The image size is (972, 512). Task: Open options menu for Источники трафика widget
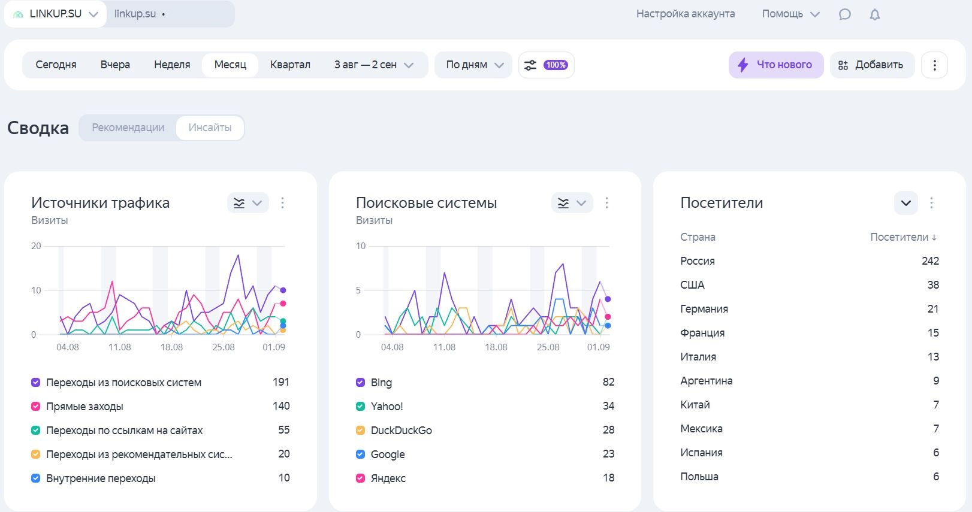point(282,203)
